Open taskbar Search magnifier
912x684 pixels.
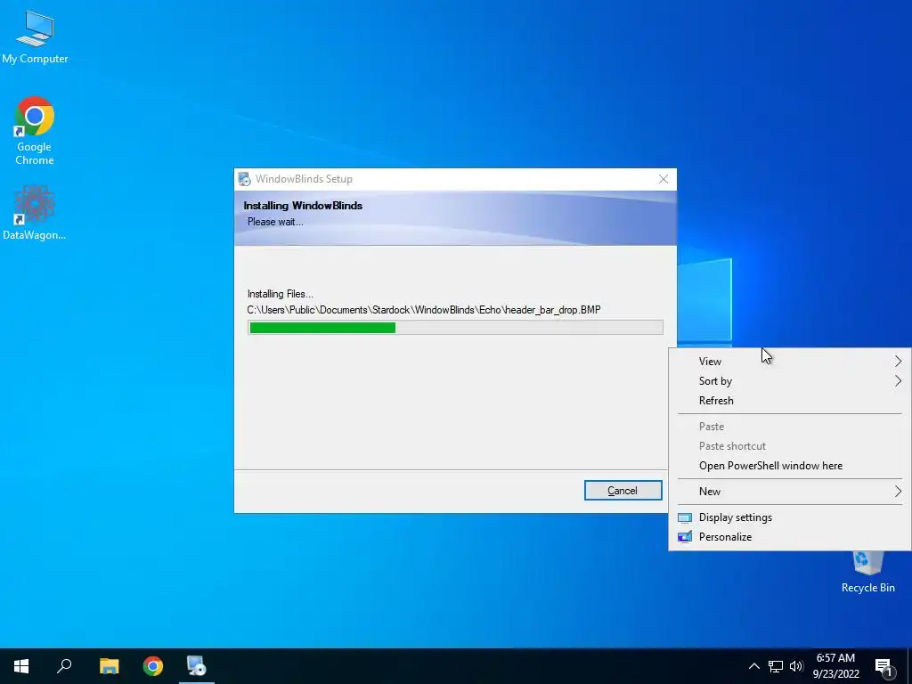tap(64, 666)
